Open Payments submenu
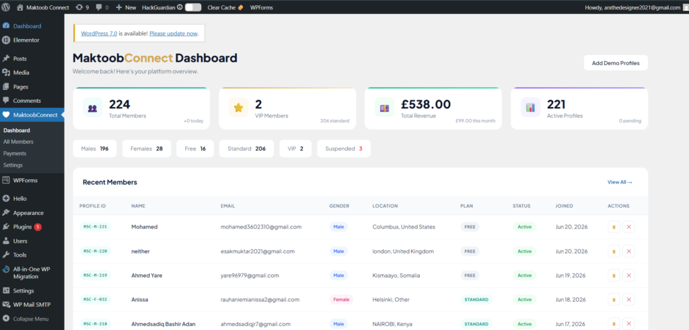This screenshot has height=330, width=689. tap(15, 154)
